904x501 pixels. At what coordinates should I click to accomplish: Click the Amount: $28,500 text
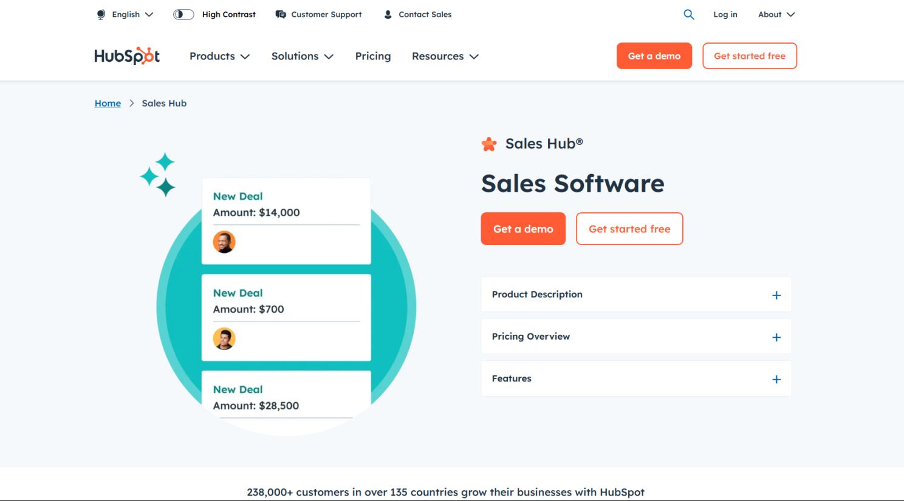coord(256,405)
